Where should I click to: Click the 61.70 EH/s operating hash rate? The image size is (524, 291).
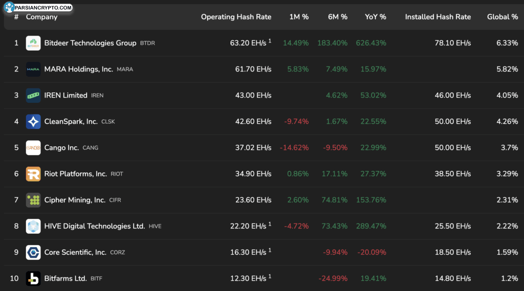point(253,69)
